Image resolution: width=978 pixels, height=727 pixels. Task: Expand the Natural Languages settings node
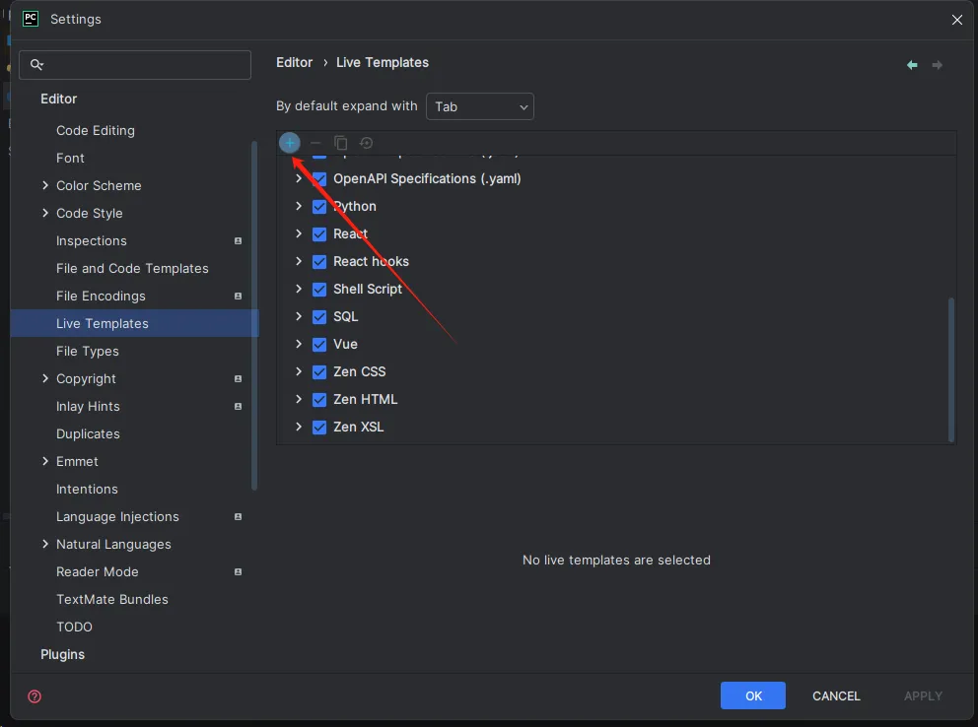click(45, 544)
